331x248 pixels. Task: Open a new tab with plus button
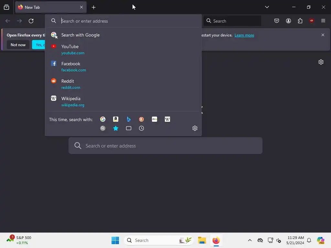click(x=94, y=7)
